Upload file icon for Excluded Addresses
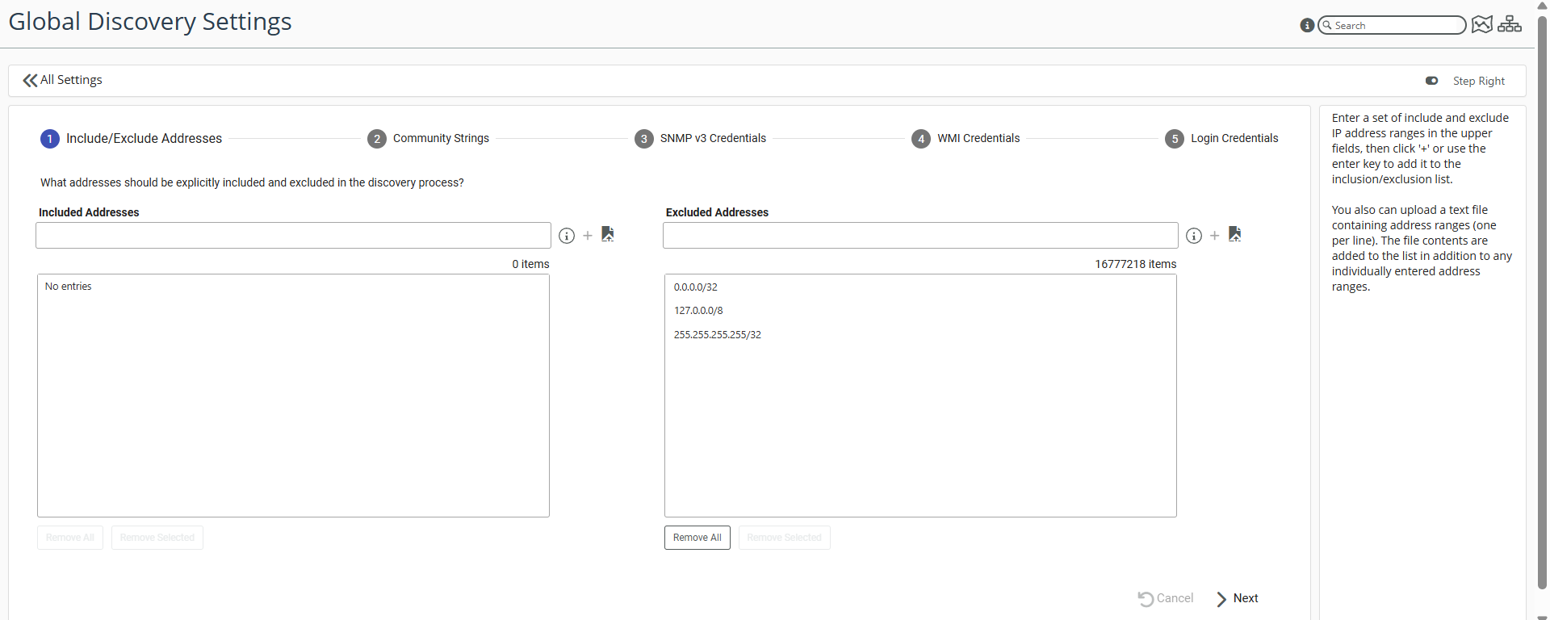This screenshot has width=1550, height=620. click(x=1235, y=234)
